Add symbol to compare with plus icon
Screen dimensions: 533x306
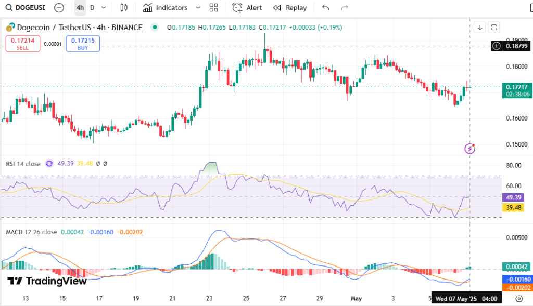(x=59, y=7)
